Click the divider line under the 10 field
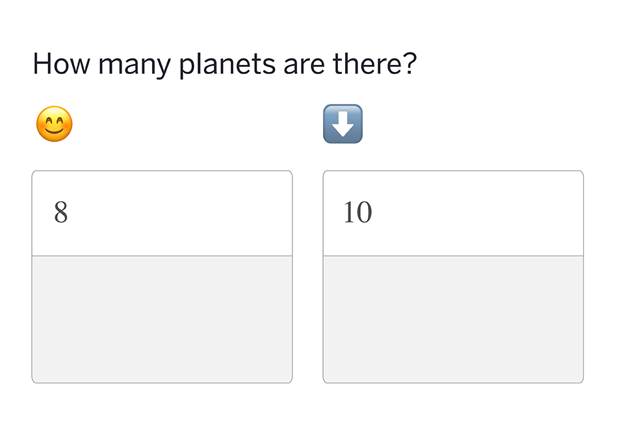Screen dimensions: 624x422 point(453,256)
